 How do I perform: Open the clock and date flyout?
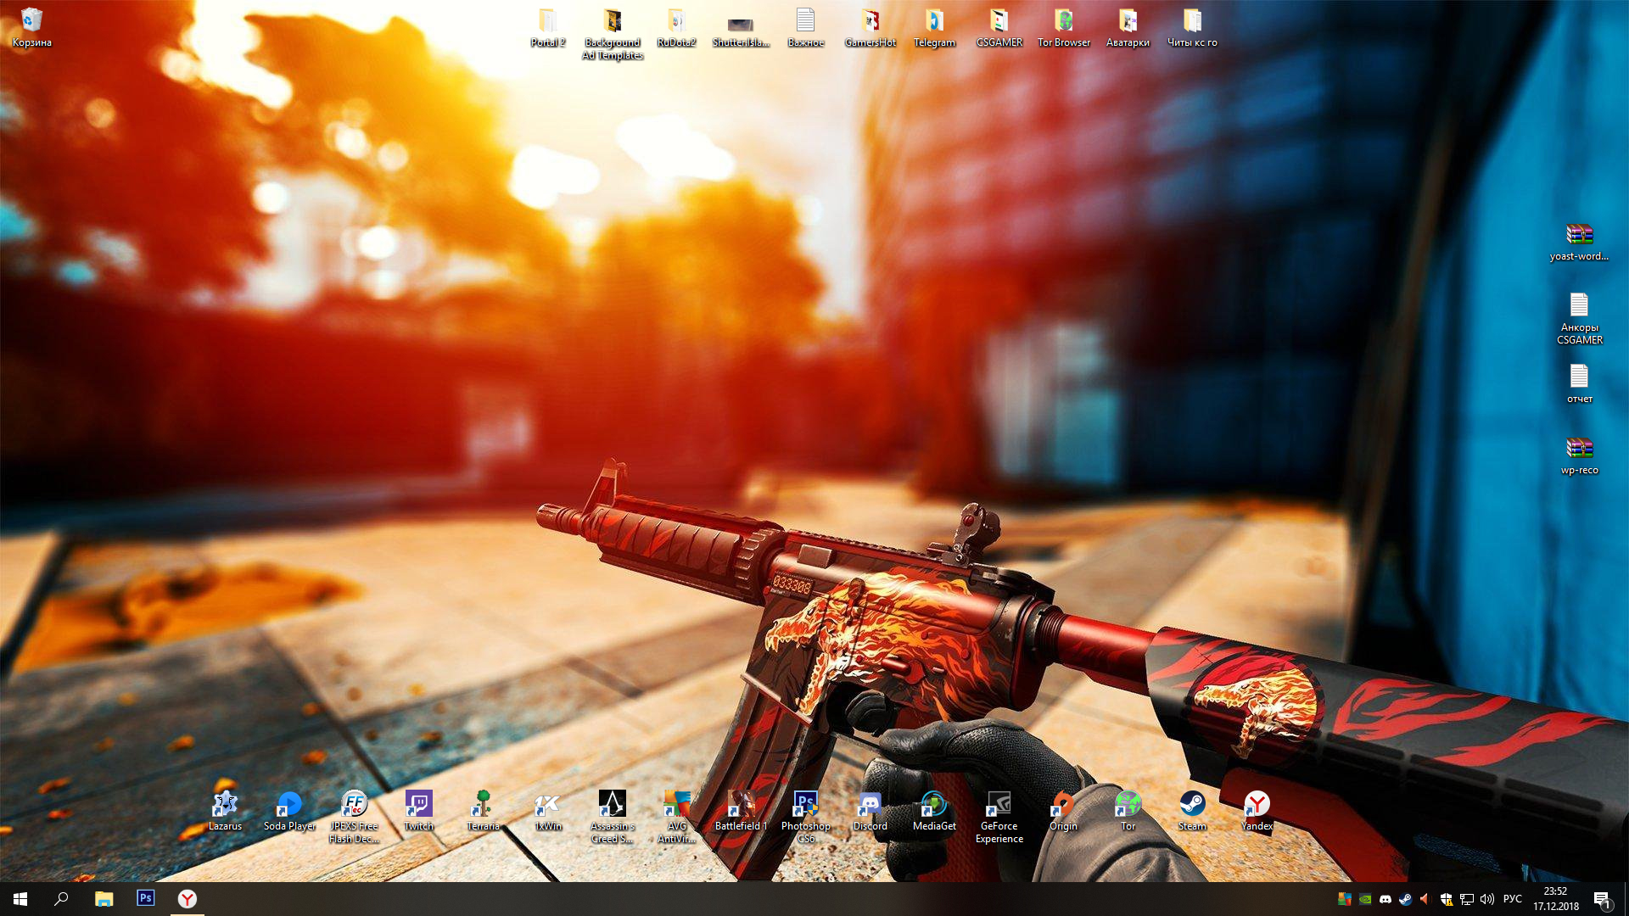pos(1556,899)
